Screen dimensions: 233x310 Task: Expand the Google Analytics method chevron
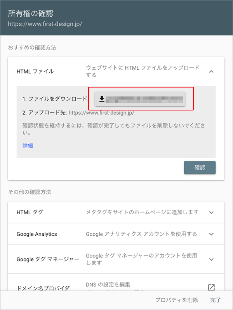211,234
